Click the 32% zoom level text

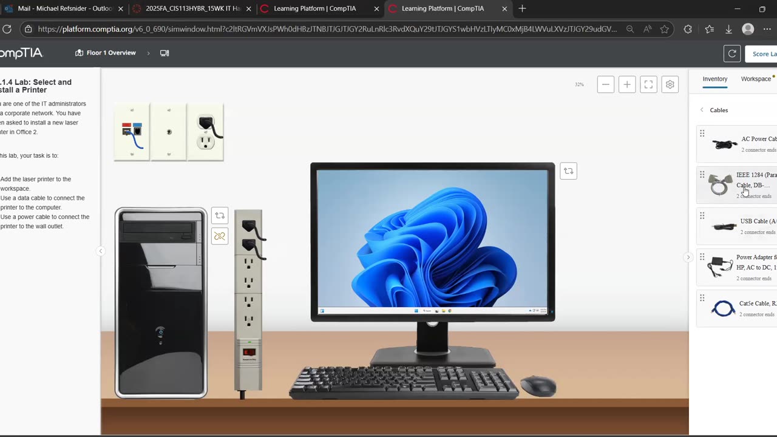pyautogui.click(x=579, y=84)
